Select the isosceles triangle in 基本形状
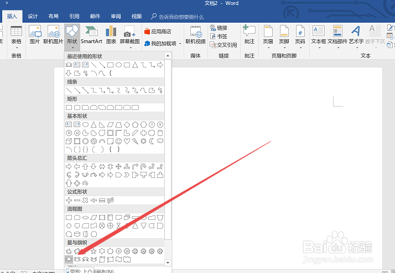The width and height of the screenshot is (395, 273). tap(93, 124)
